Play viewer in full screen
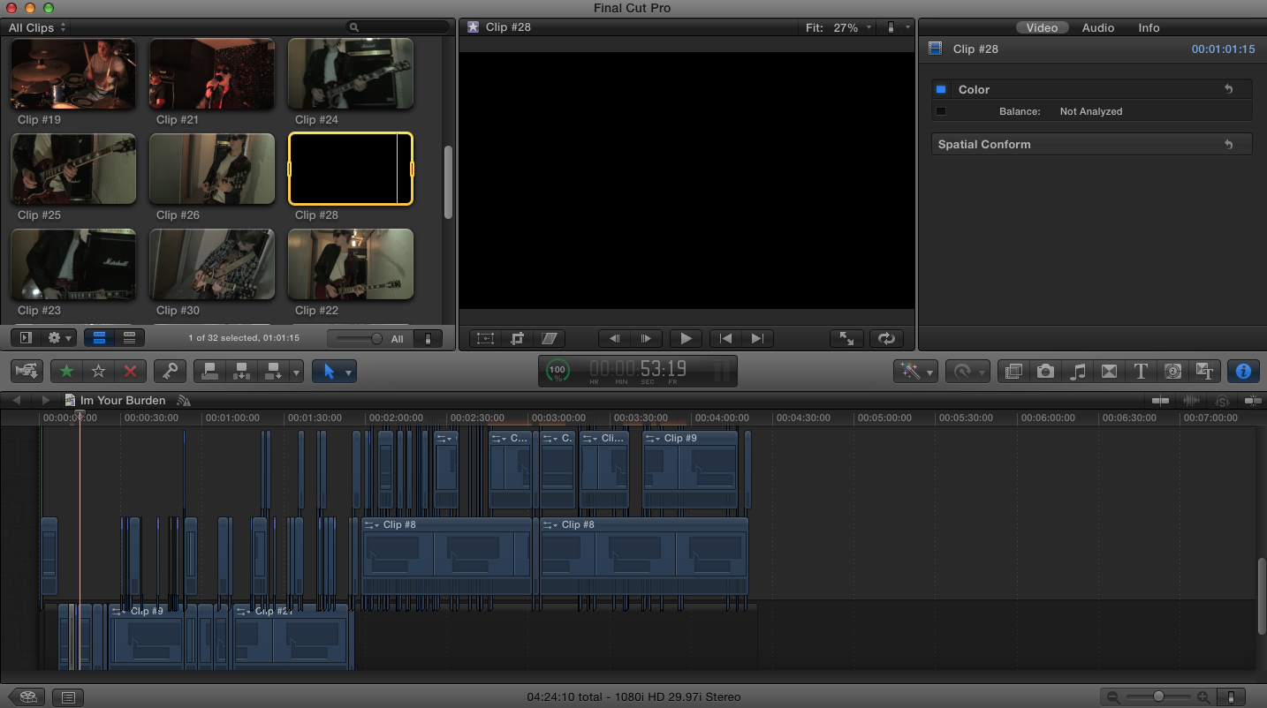 point(846,338)
